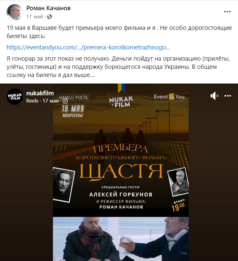Click the video scene with two men
The image size is (238, 261).
121,239
